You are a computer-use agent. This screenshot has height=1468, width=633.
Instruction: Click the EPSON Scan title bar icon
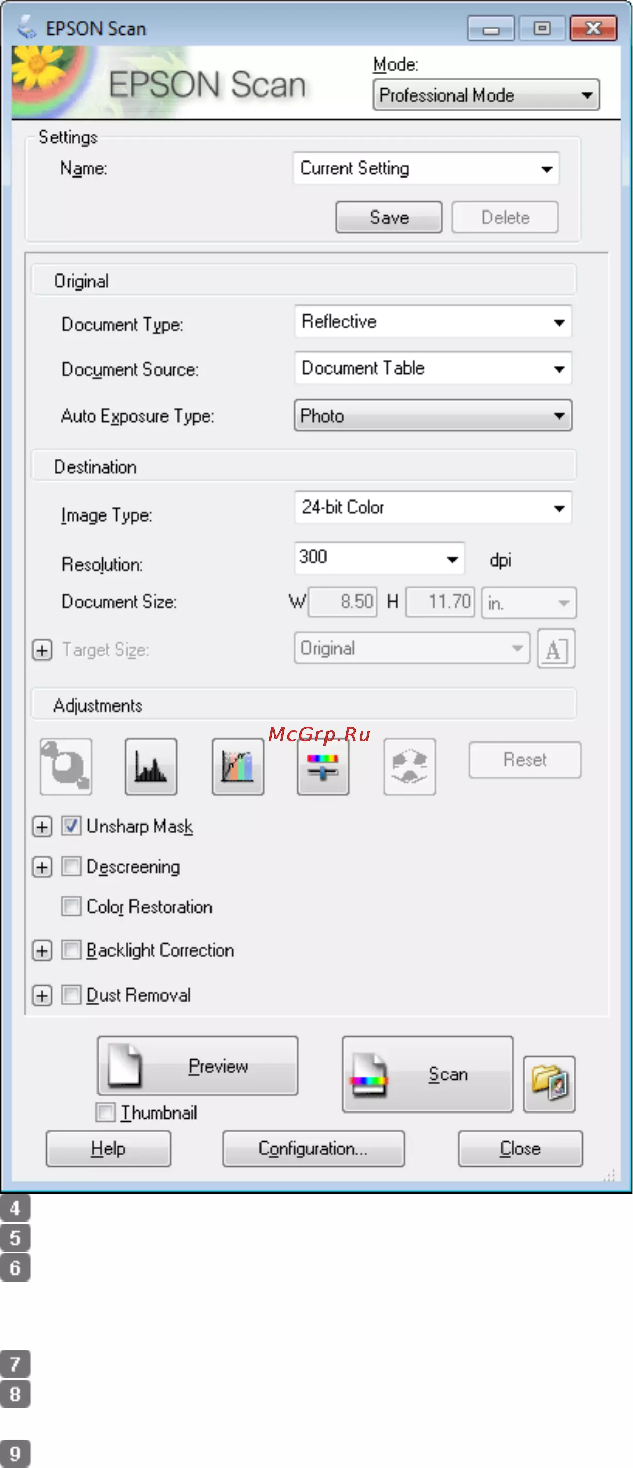pyautogui.click(x=26, y=27)
